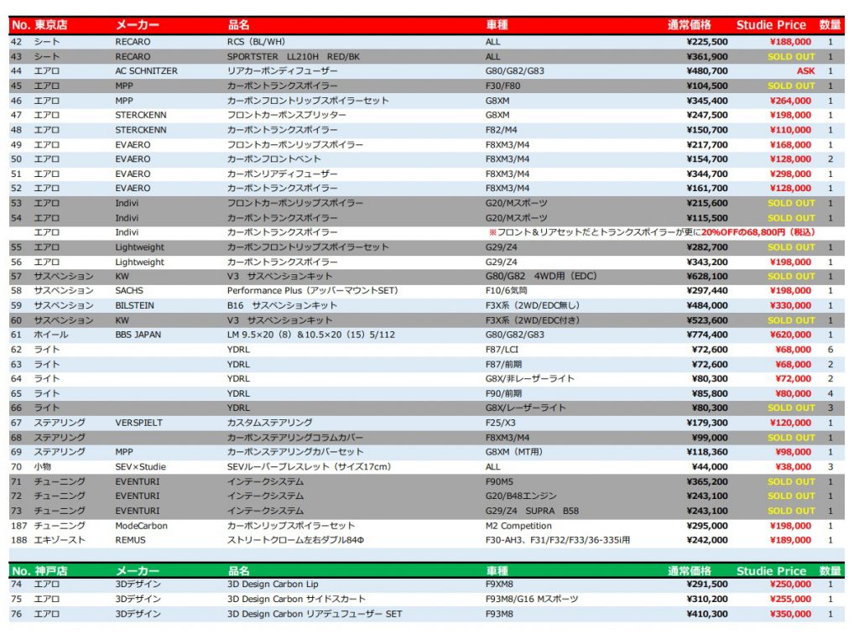Image resolution: width=859 pixels, height=639 pixels.
Task: Select the product "カーボンステアリングコラムカバー"
Action: [295, 438]
